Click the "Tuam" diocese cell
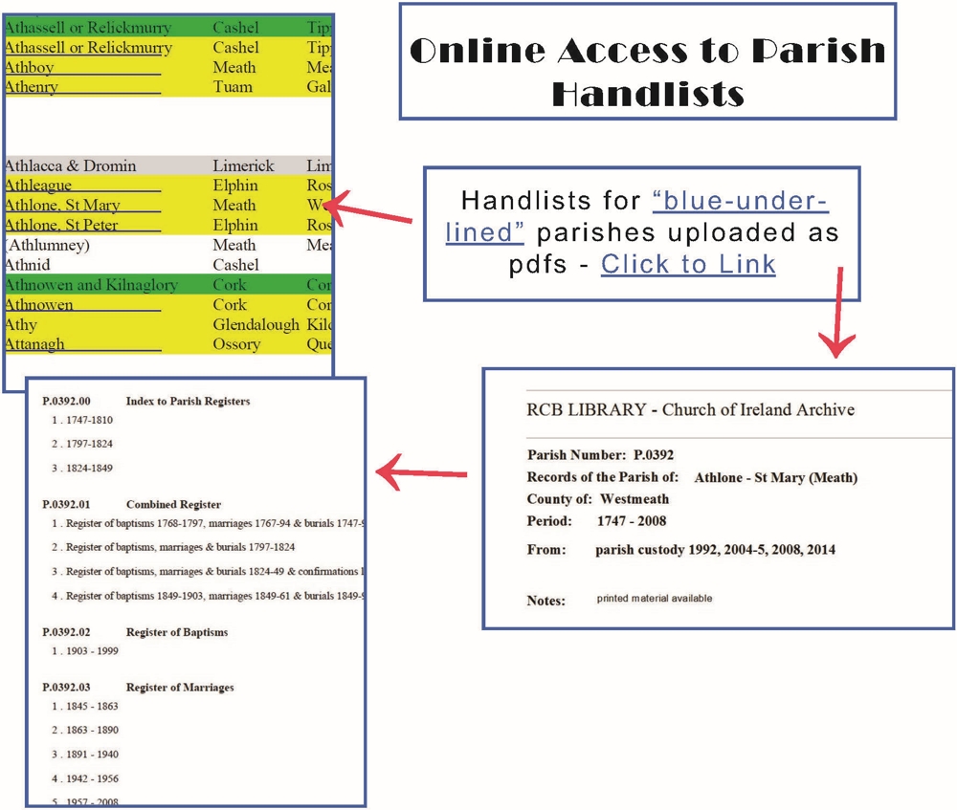 click(233, 87)
